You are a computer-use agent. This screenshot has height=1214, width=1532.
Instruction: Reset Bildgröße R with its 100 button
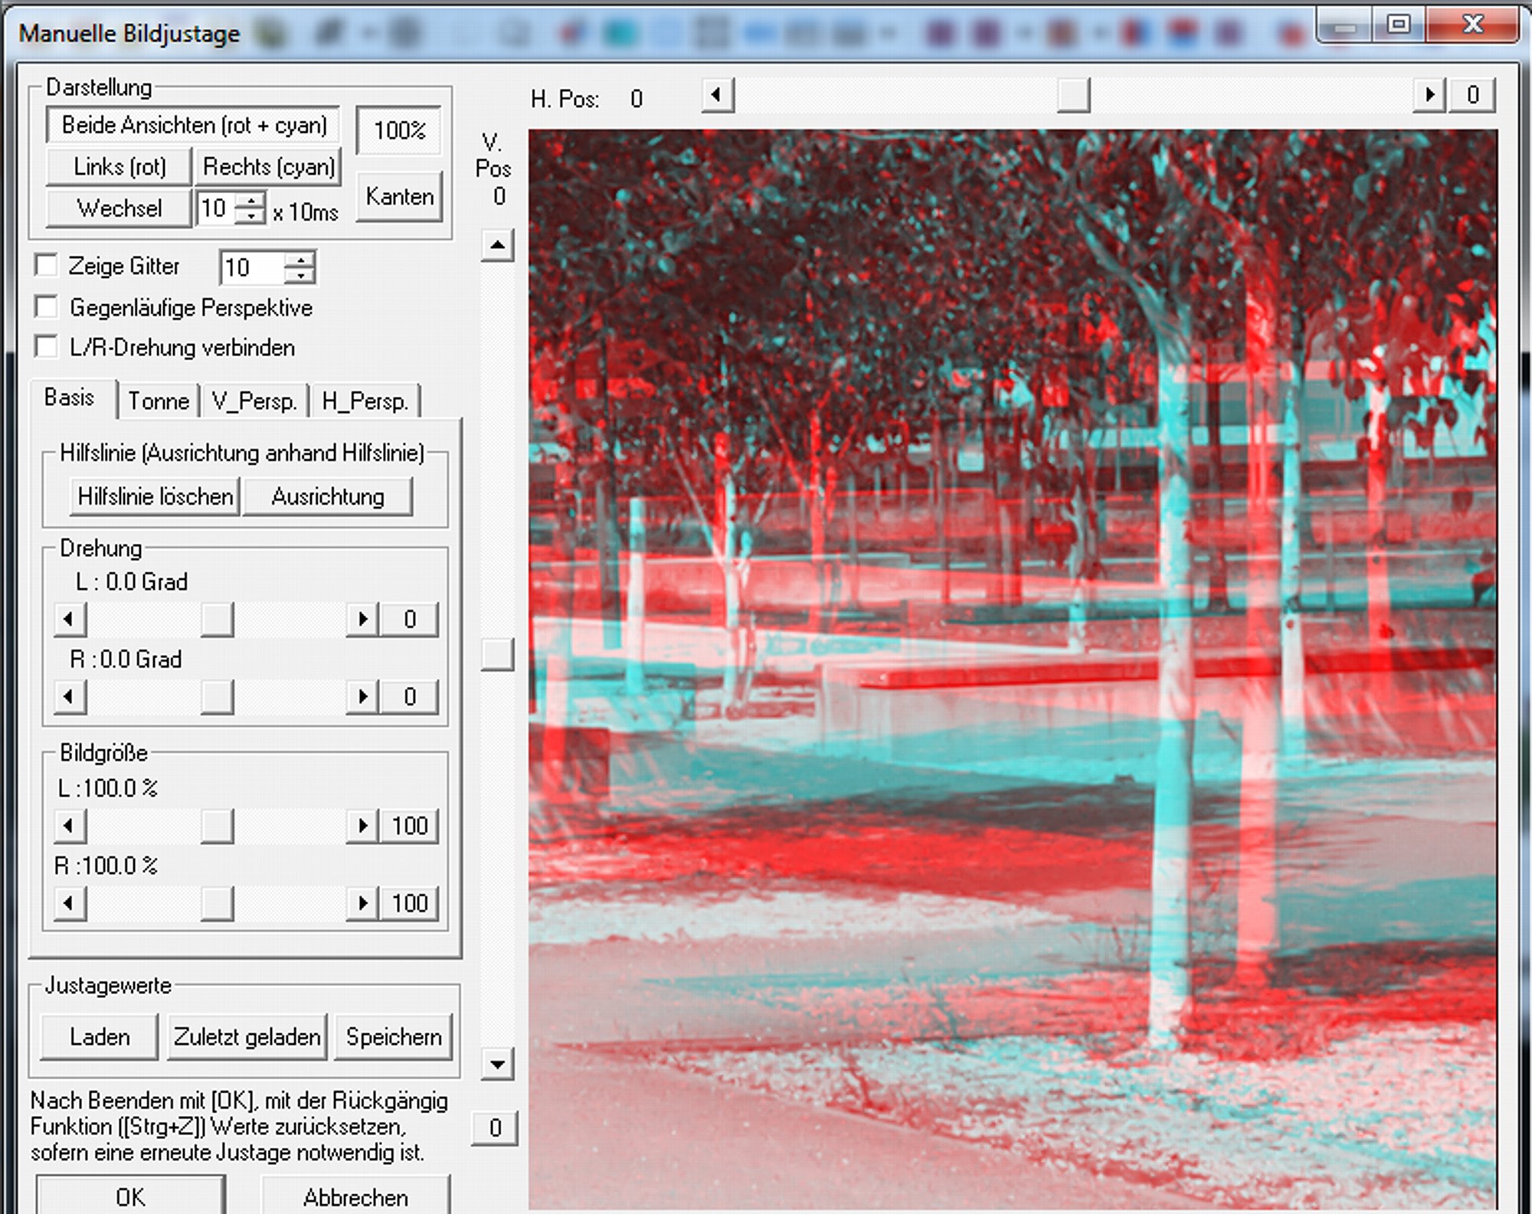[410, 904]
